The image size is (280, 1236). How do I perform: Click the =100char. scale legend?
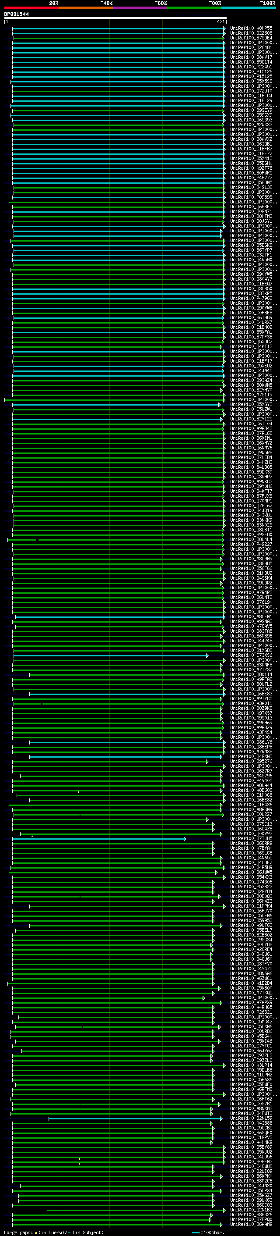pyautogui.click(x=208, y=1232)
